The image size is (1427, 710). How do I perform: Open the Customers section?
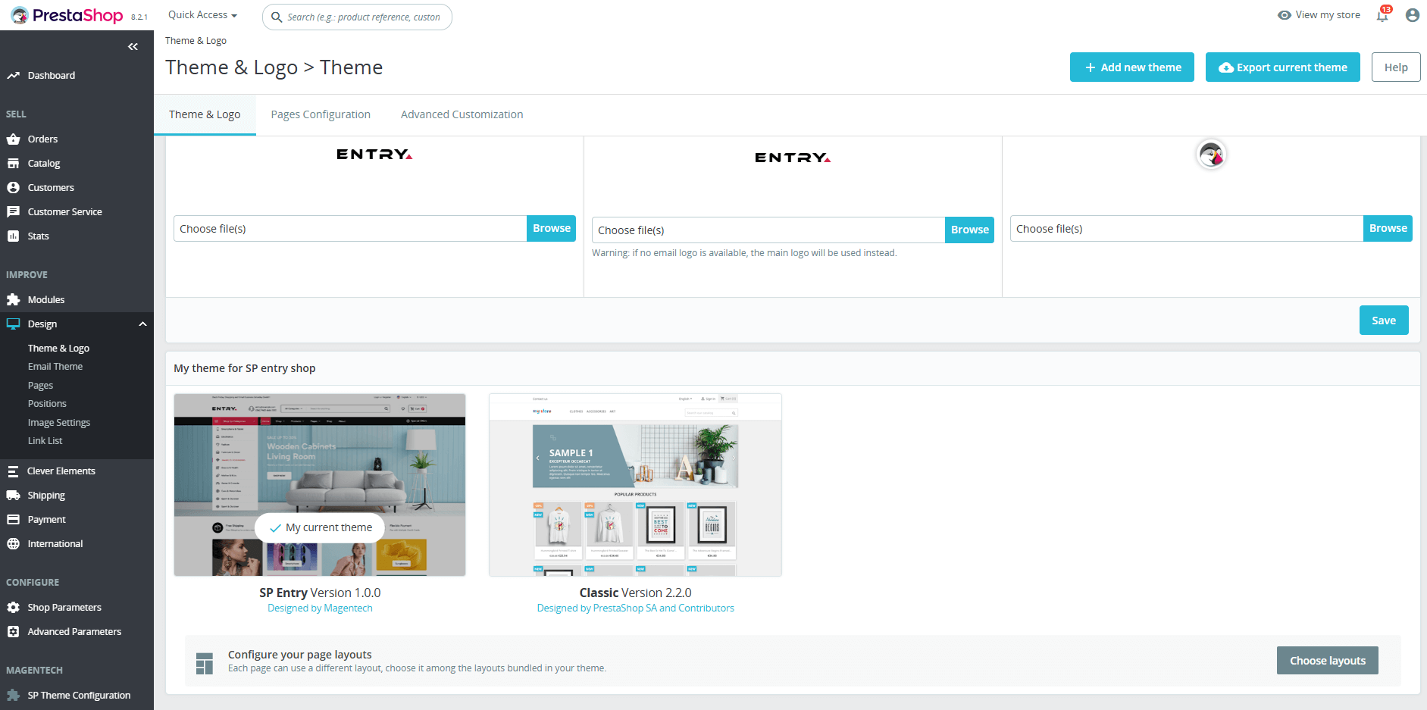50,187
